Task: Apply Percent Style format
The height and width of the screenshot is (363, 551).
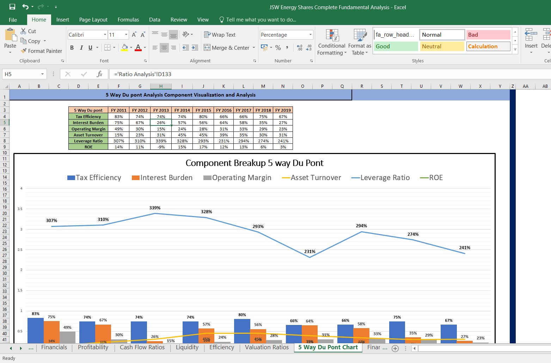Action: point(278,48)
